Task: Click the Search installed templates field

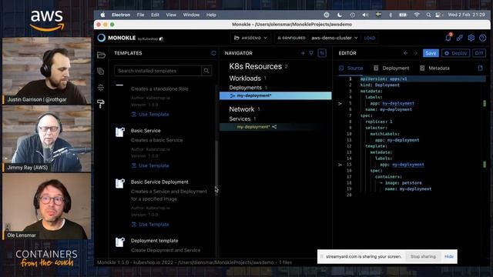Action: click(x=157, y=71)
